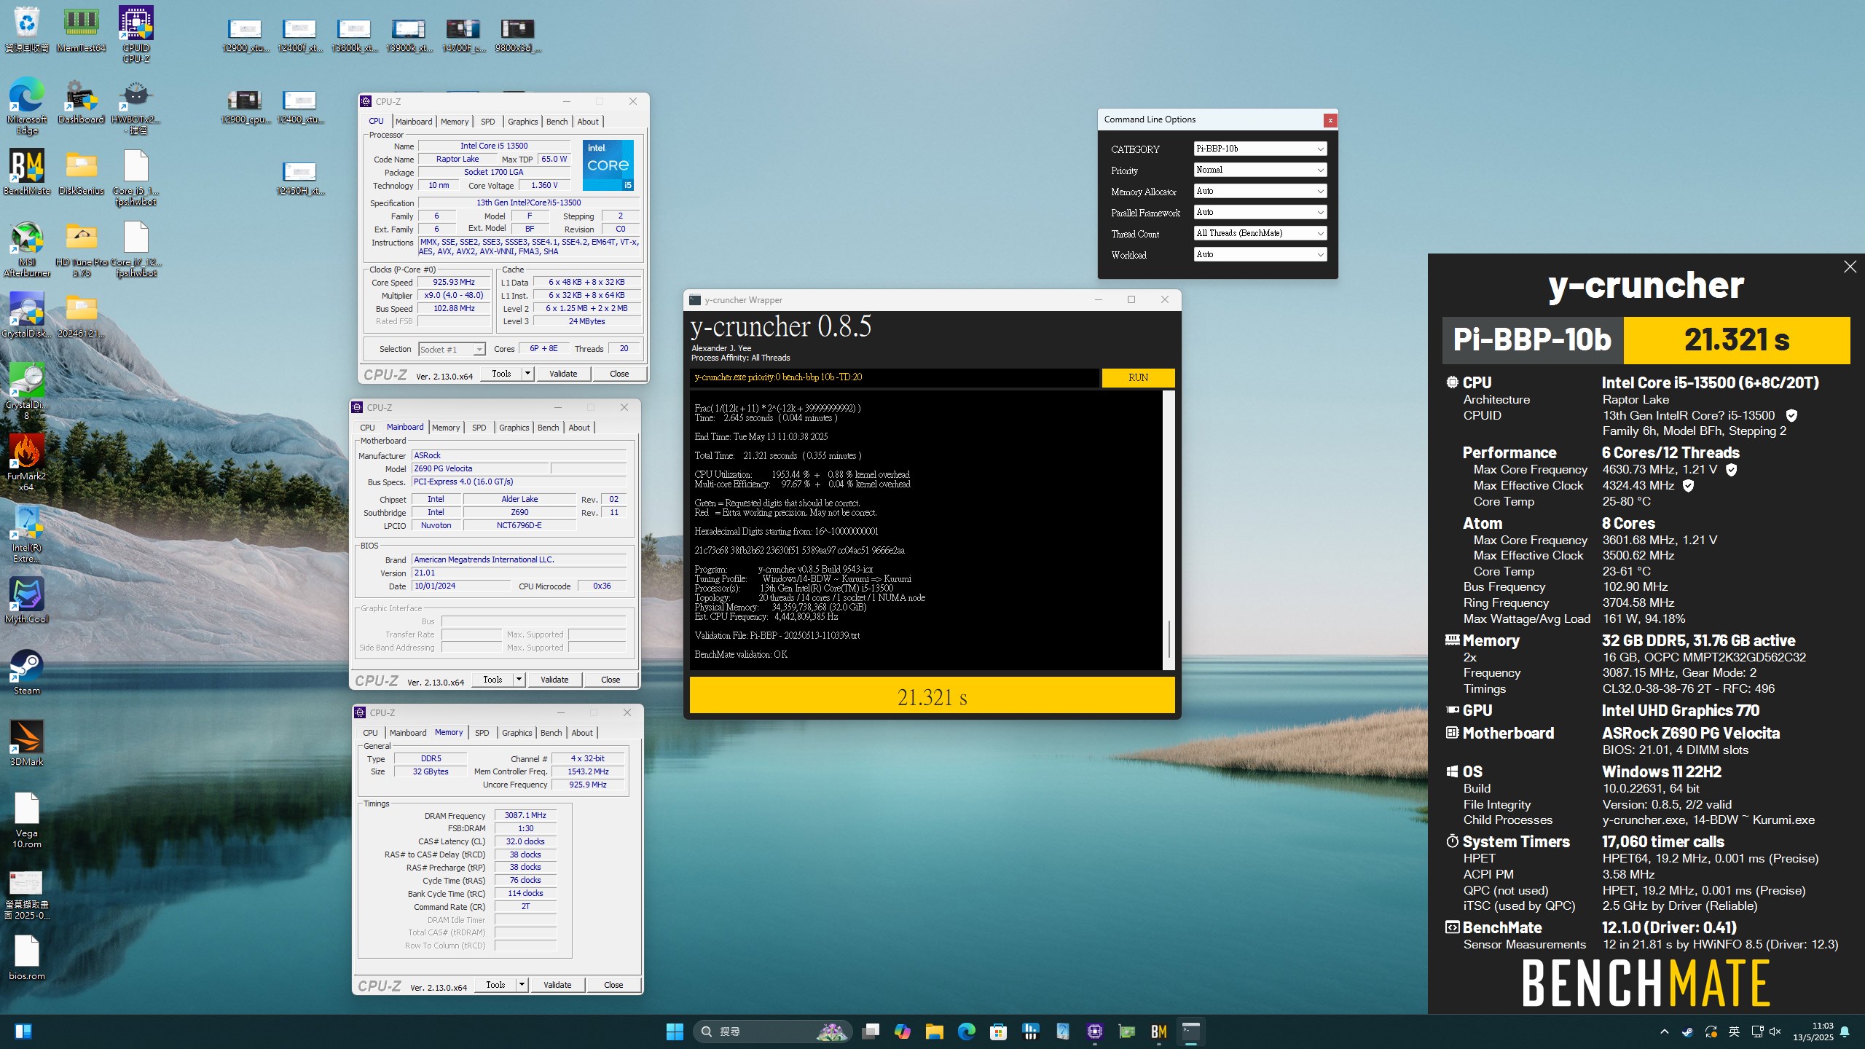Viewport: 1865px width, 1049px height.
Task: Launch MSI Afterburner desktop shortcut
Action: point(27,249)
